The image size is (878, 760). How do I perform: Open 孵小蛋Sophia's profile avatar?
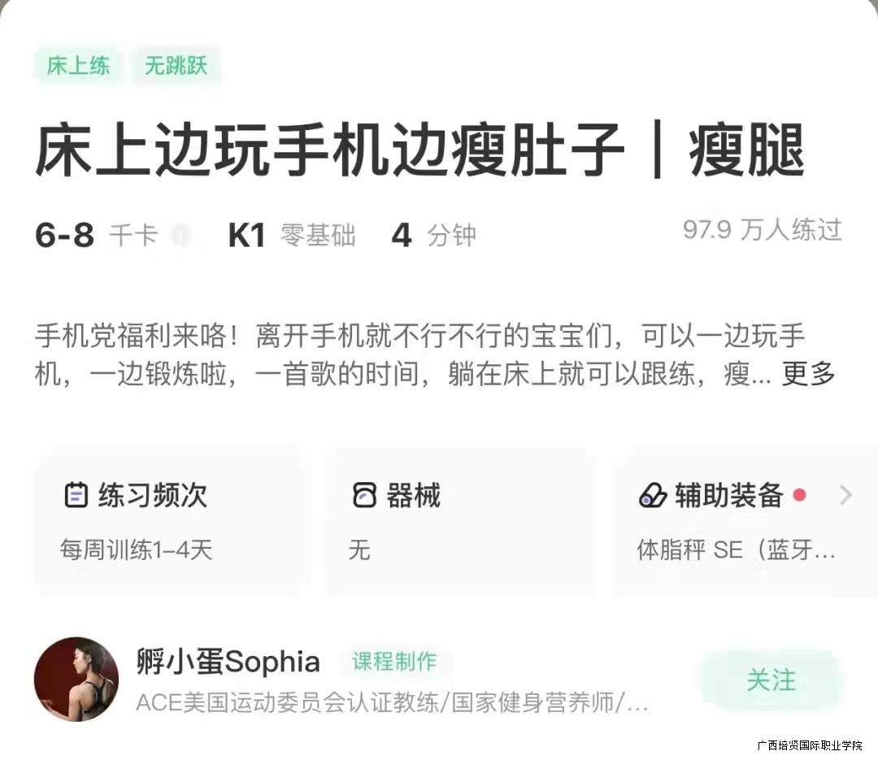pyautogui.click(x=76, y=679)
